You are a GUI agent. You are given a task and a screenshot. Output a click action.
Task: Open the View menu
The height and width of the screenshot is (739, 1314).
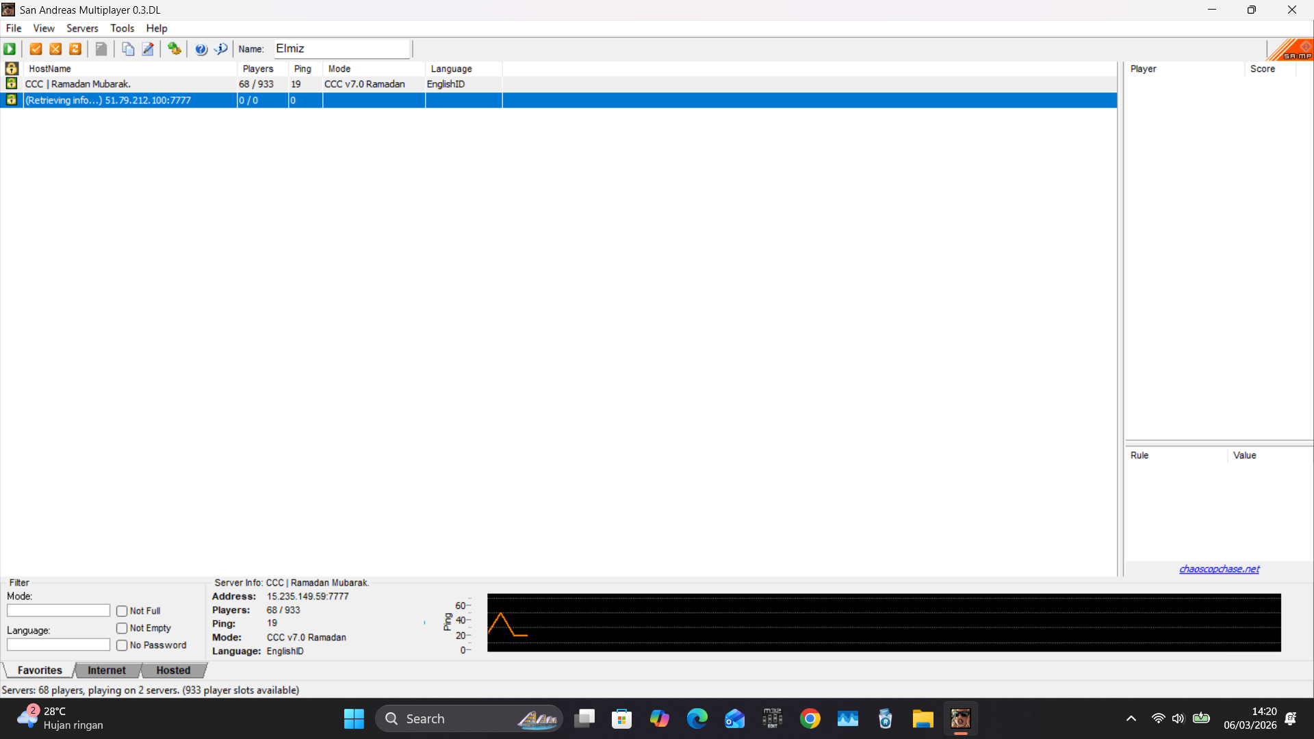(44, 28)
